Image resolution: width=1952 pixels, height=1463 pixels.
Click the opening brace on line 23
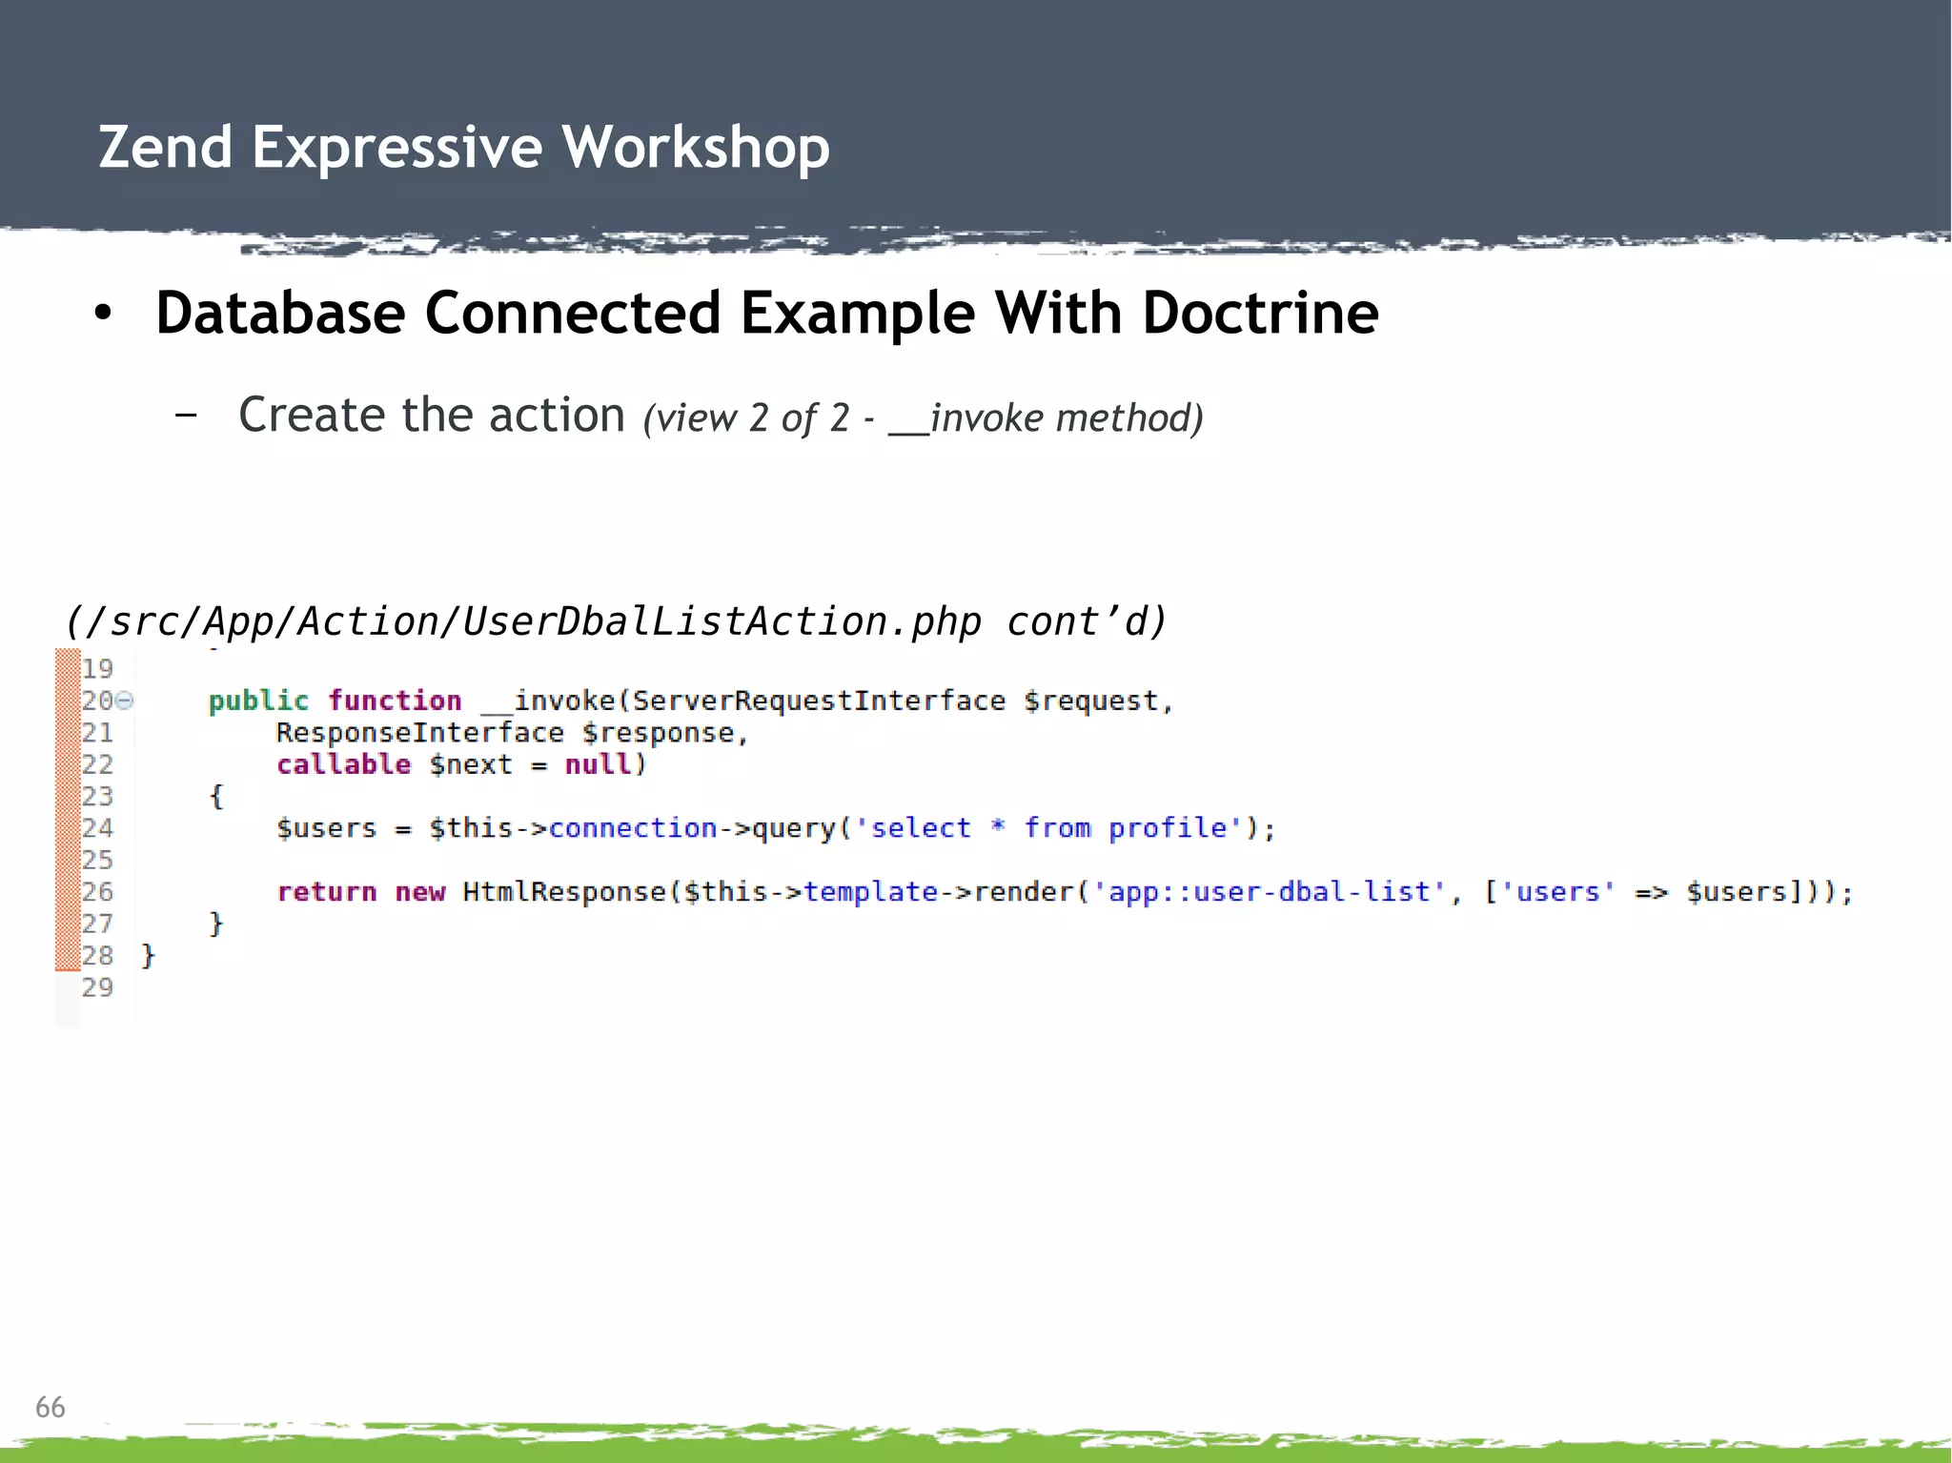(x=216, y=797)
